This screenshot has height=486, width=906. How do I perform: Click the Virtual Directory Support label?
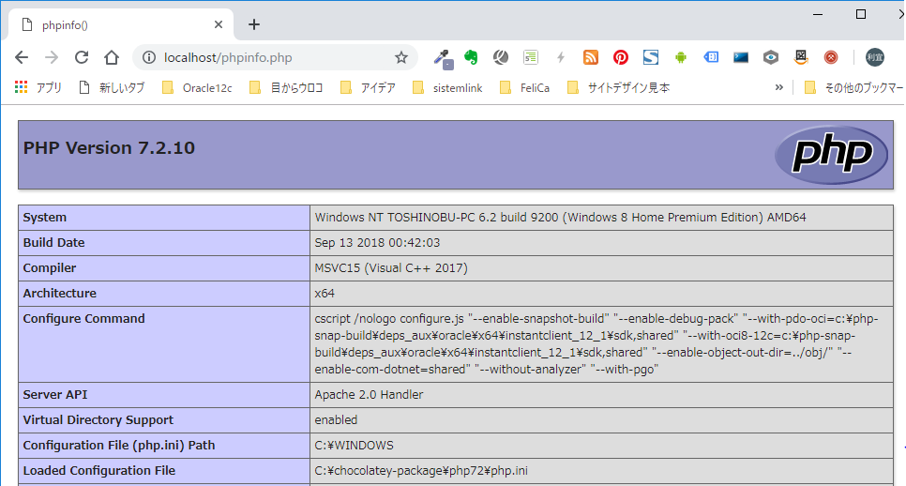(98, 420)
